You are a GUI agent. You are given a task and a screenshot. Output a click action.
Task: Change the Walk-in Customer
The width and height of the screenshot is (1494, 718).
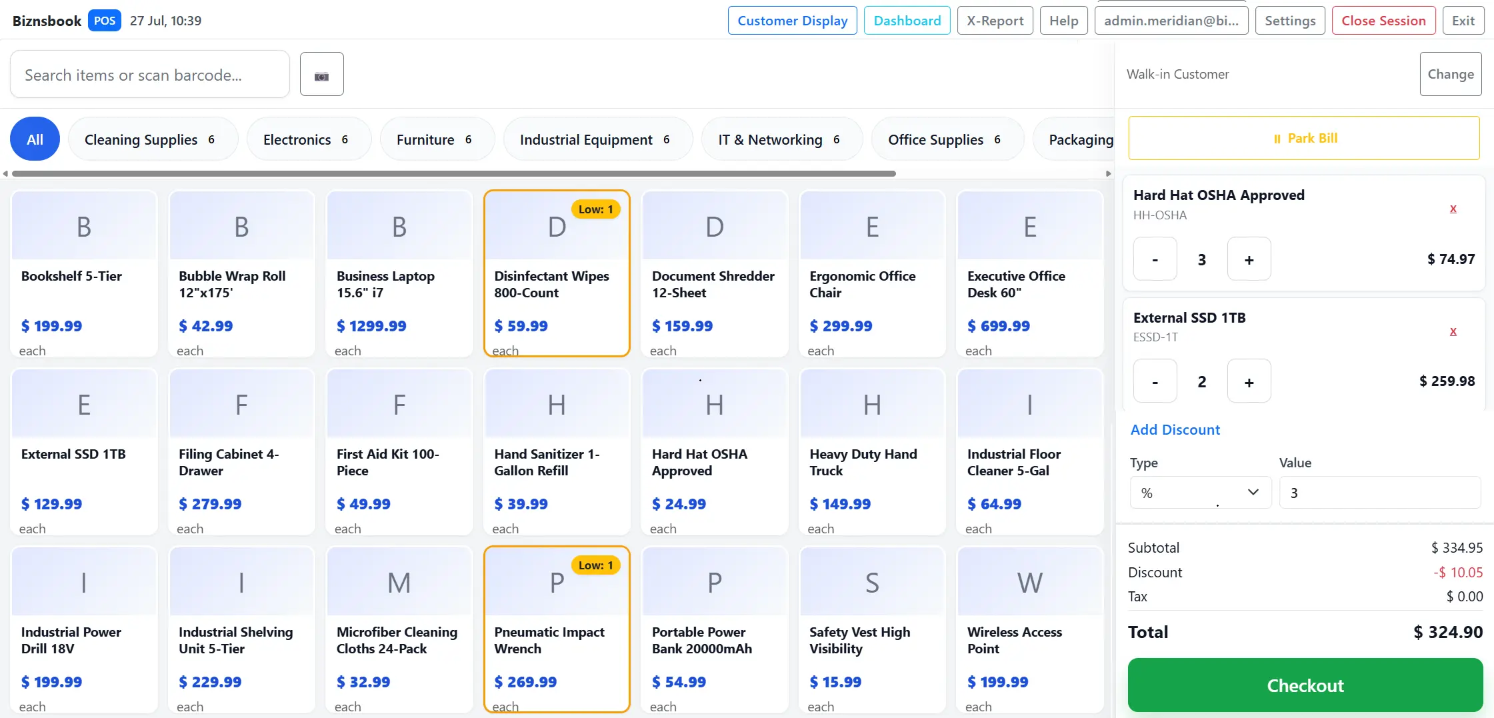click(x=1451, y=74)
